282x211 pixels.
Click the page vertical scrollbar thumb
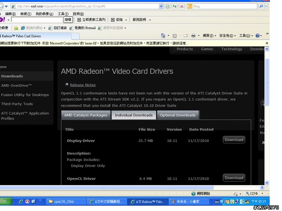coord(267,82)
